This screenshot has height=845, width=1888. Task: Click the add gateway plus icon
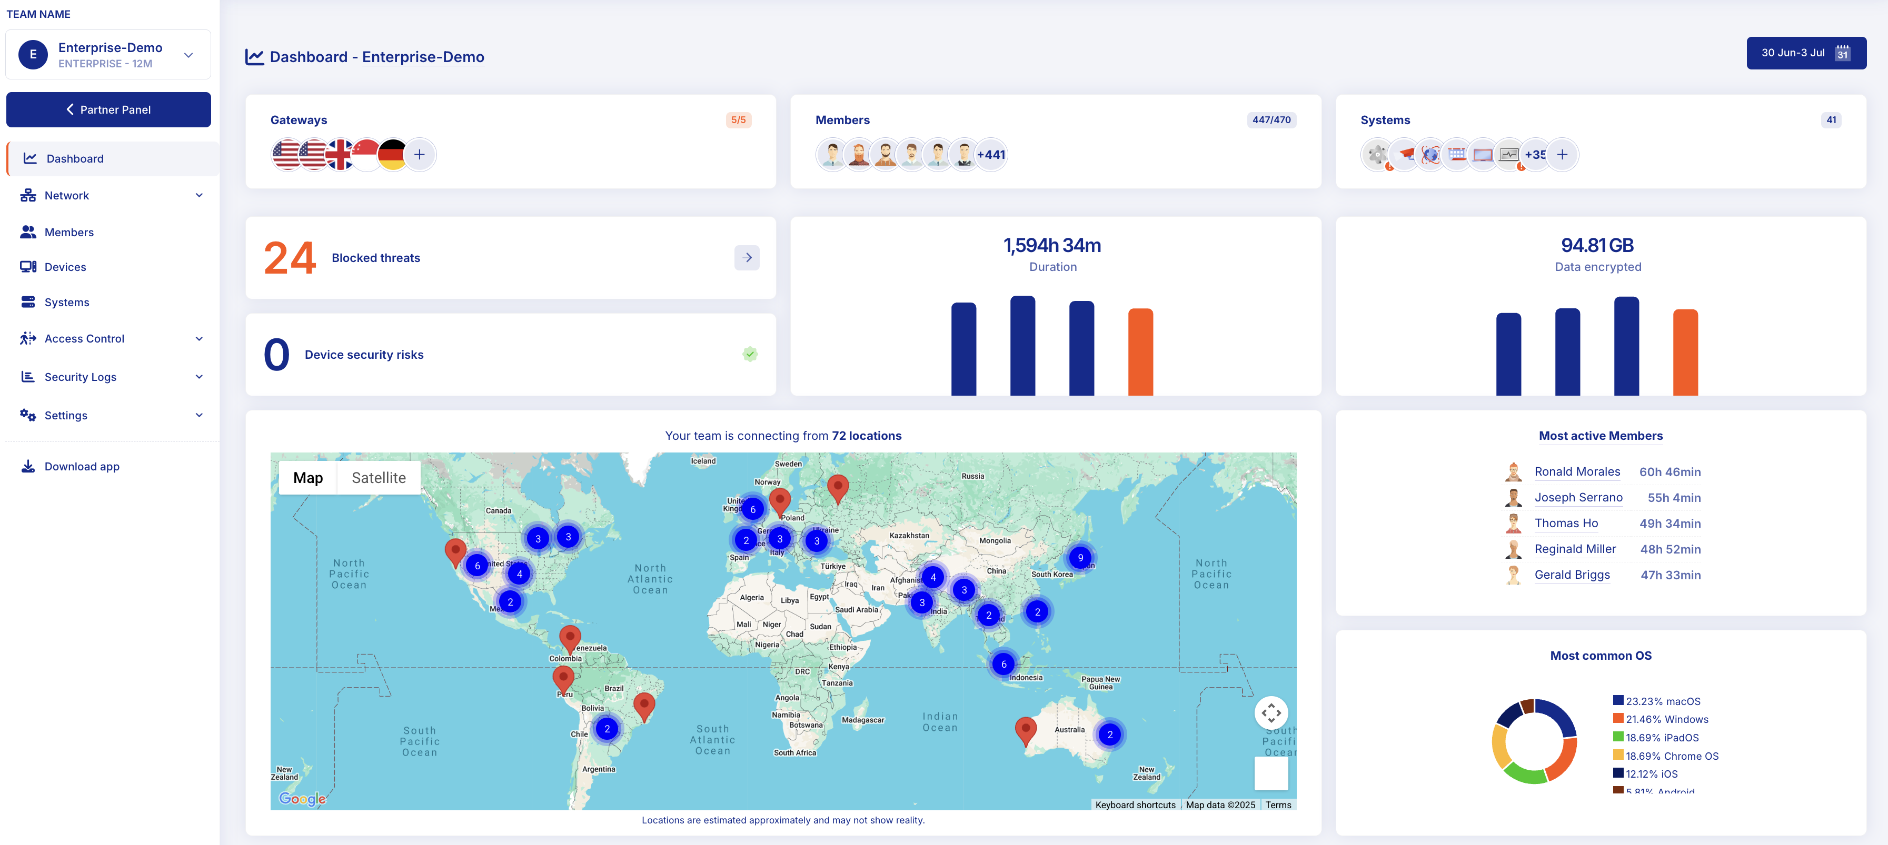coord(419,155)
